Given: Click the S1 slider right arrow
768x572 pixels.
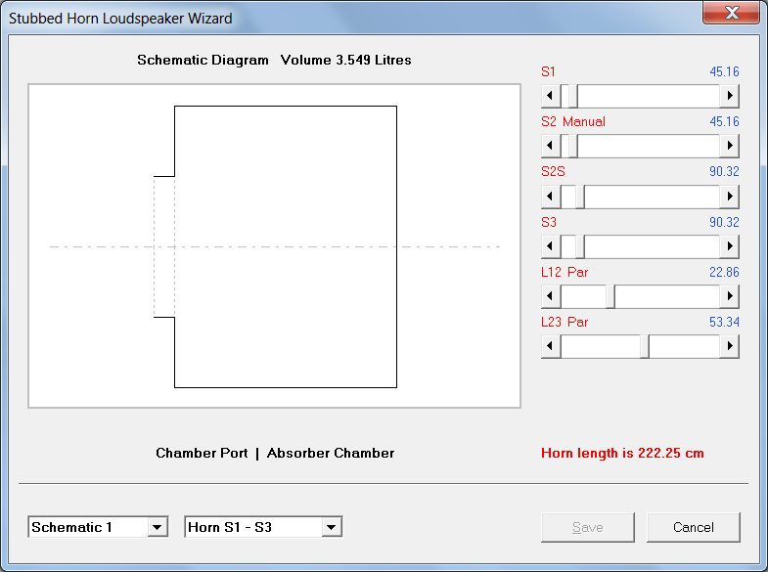Looking at the screenshot, I should click(729, 96).
